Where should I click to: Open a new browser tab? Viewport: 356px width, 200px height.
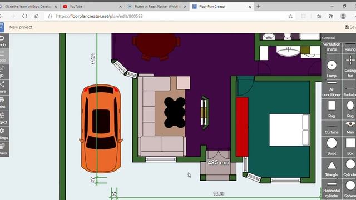(x=258, y=7)
